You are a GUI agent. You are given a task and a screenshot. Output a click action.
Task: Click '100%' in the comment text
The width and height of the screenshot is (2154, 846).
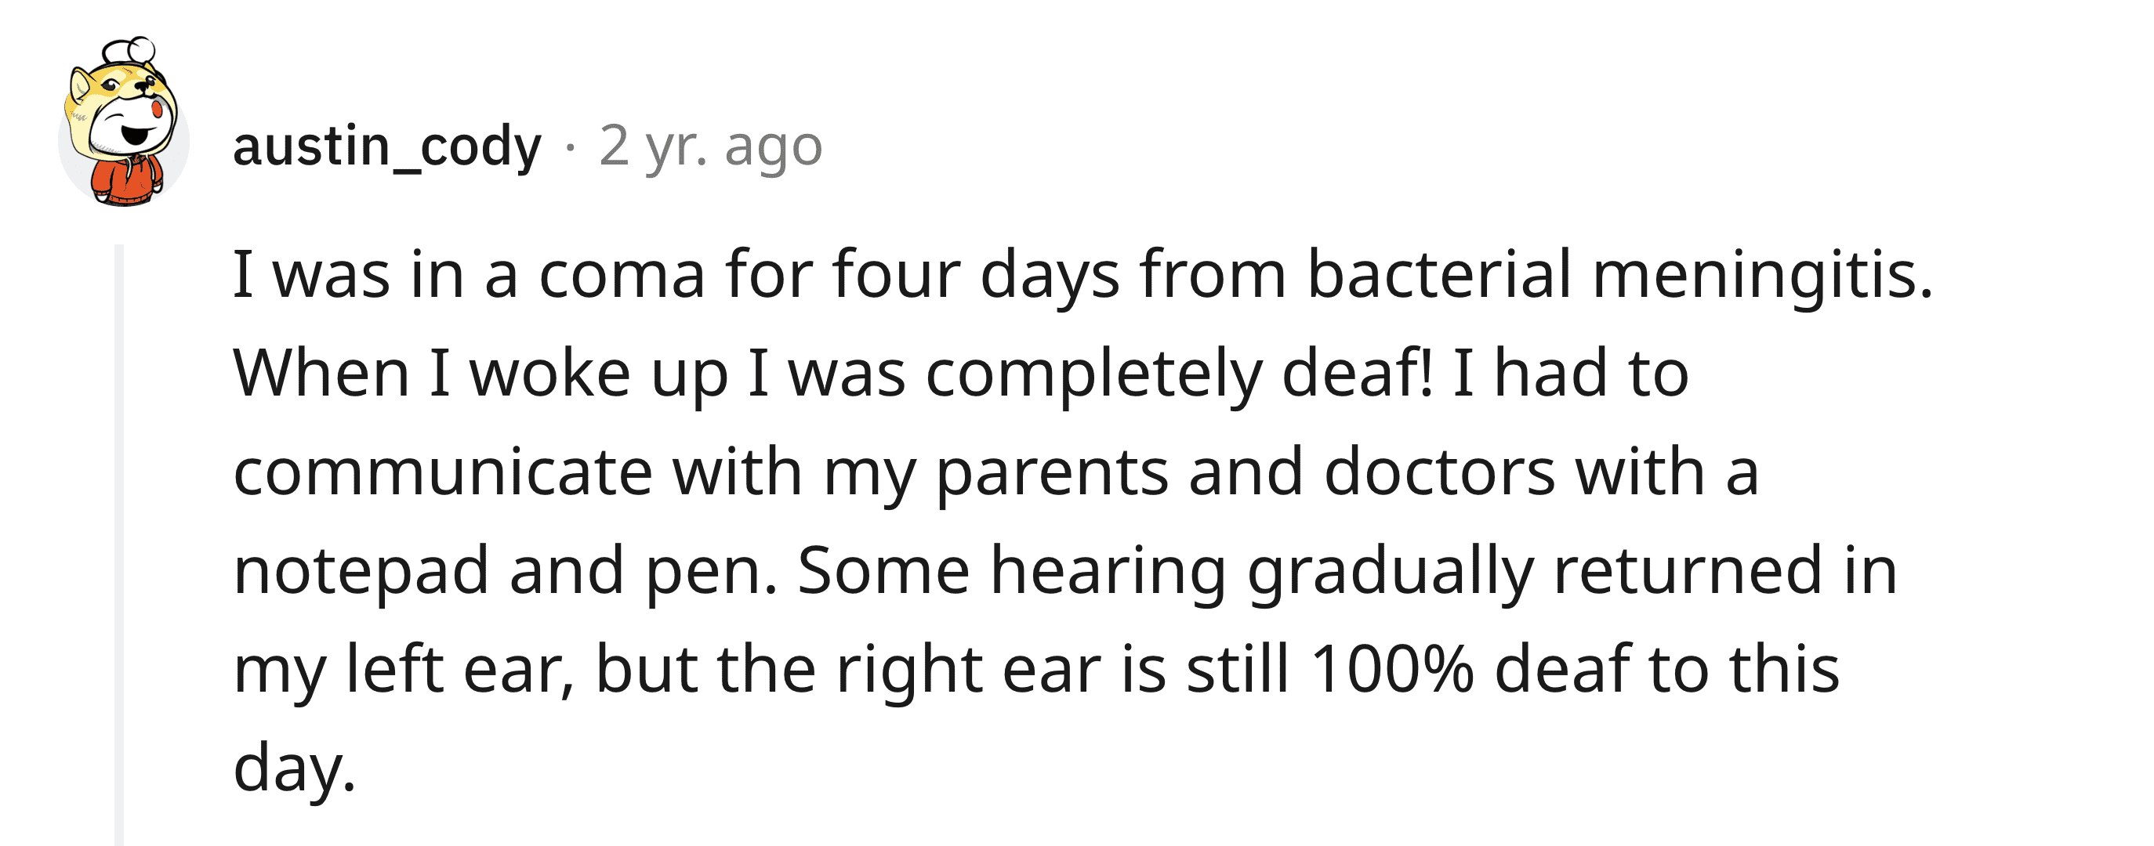1392,671
